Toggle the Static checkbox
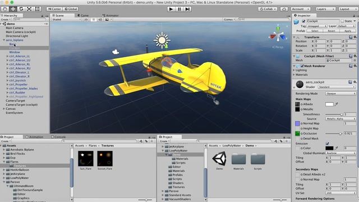 [x=342, y=21]
